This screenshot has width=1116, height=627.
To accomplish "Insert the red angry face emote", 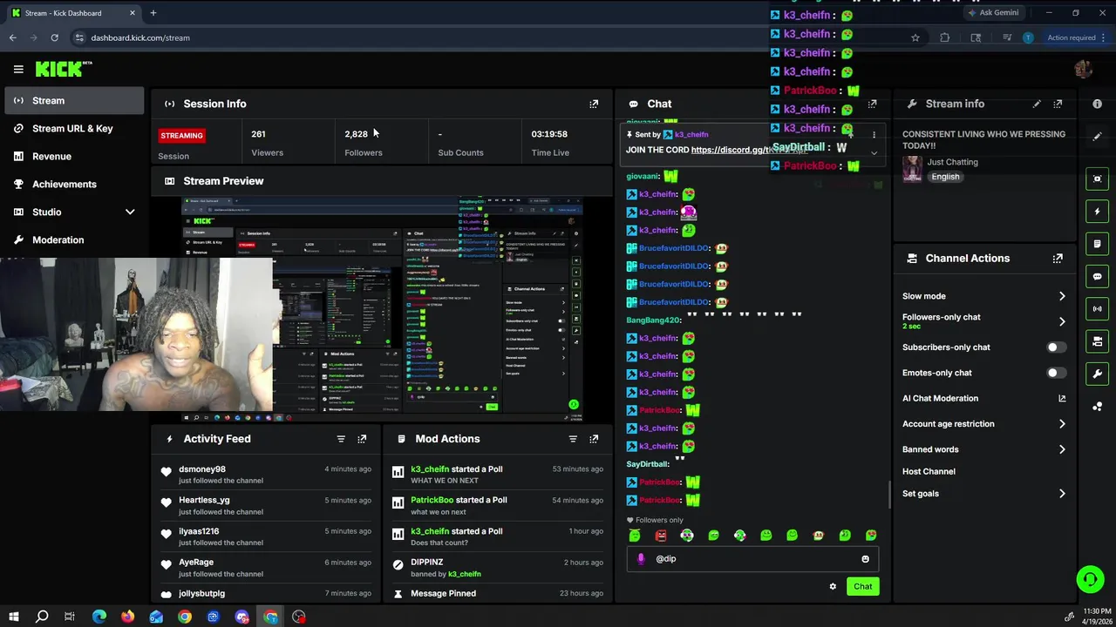I will pyautogui.click(x=661, y=536).
